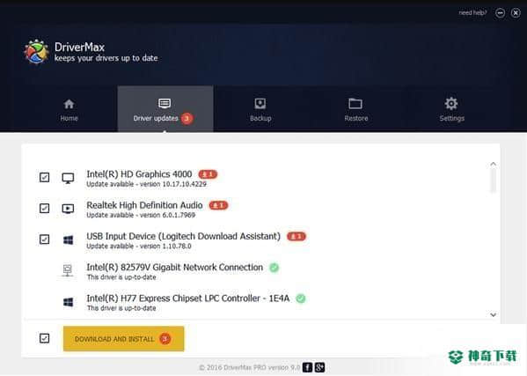The height and width of the screenshot is (376, 527).
Task: Switch to the Driver updates tab
Action: click(165, 108)
